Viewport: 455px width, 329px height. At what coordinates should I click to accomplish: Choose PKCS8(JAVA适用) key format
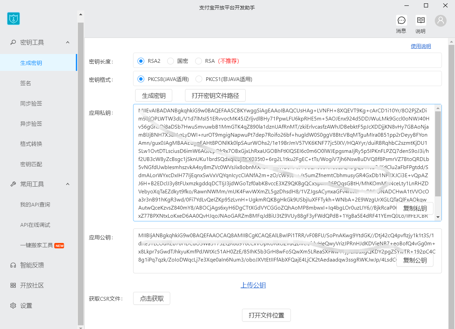141,79
